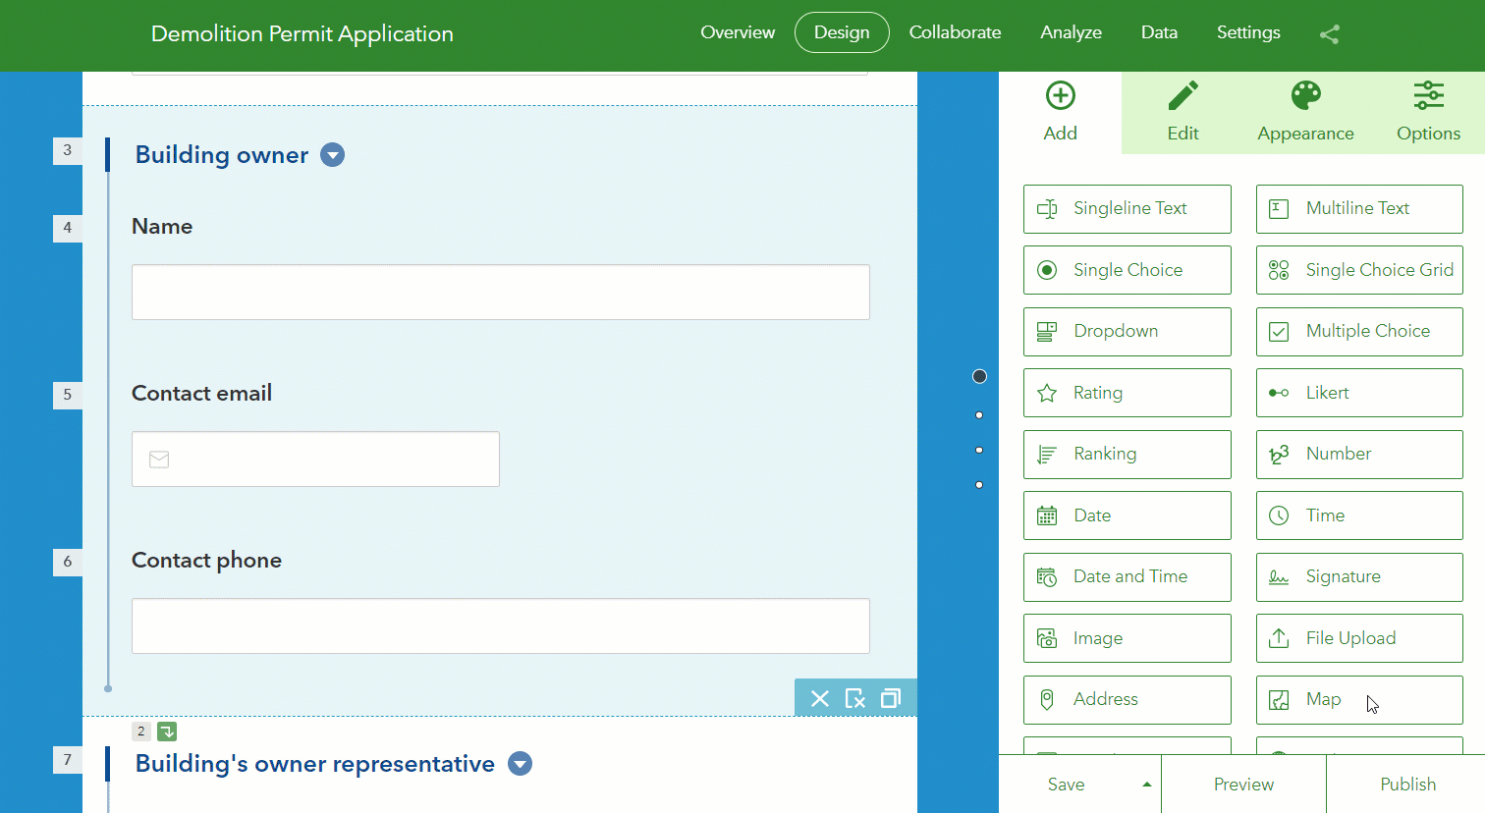Screen dimensions: 1485x813
Task: Add a Date and Time question
Action: click(1127, 577)
